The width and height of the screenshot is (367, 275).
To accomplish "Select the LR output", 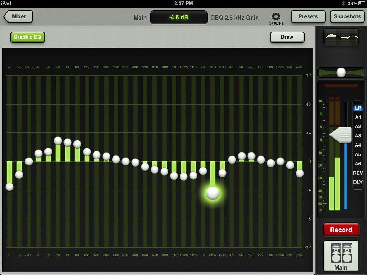I will pyautogui.click(x=358, y=108).
